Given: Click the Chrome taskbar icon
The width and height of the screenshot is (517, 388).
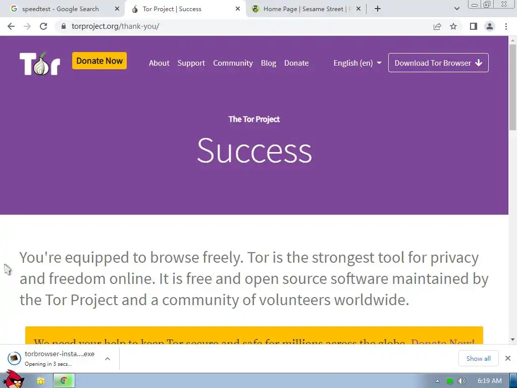Looking at the screenshot, I should click(x=64, y=381).
